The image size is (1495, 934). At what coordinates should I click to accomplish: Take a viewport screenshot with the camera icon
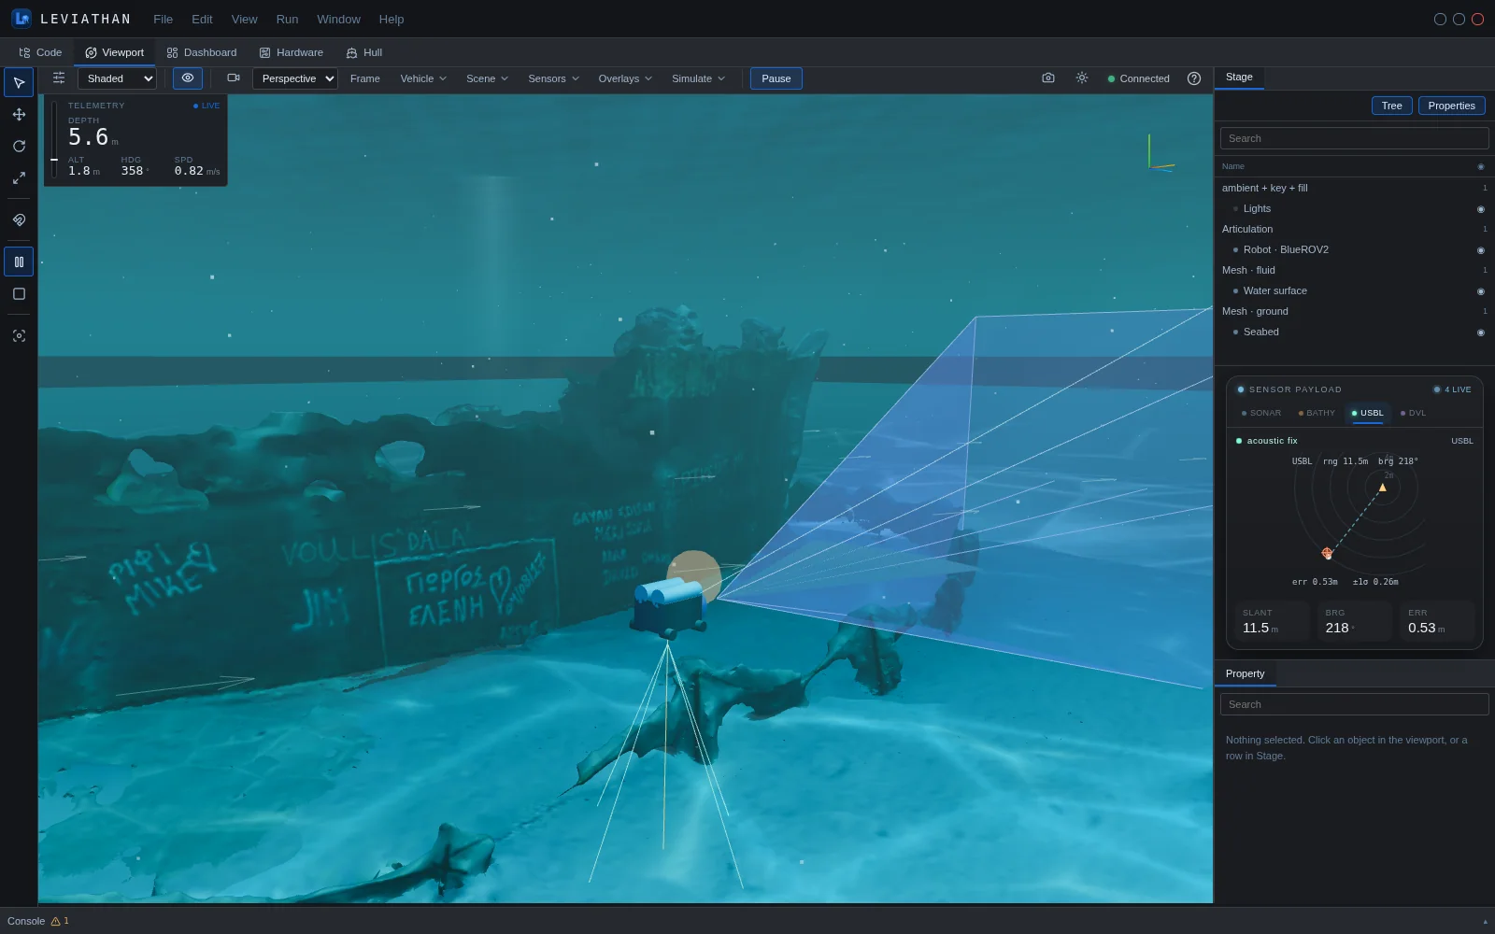point(1048,78)
